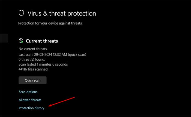Click the Virus & threat protection heading
The height and width of the screenshot is (117, 191).
coord(62,13)
